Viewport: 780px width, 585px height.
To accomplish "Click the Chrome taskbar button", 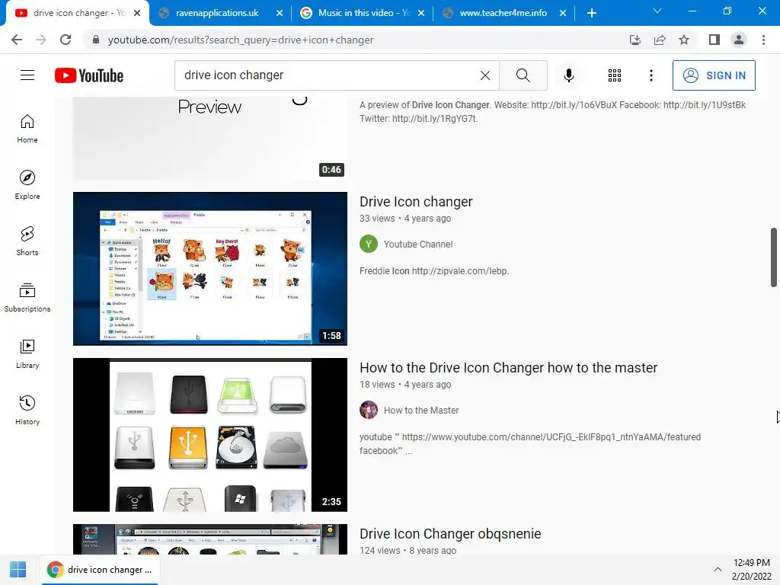I will [x=99, y=570].
